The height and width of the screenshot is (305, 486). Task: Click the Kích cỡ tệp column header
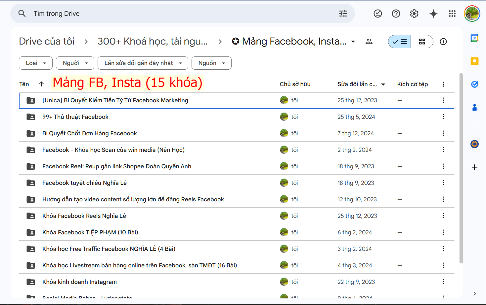click(x=413, y=84)
